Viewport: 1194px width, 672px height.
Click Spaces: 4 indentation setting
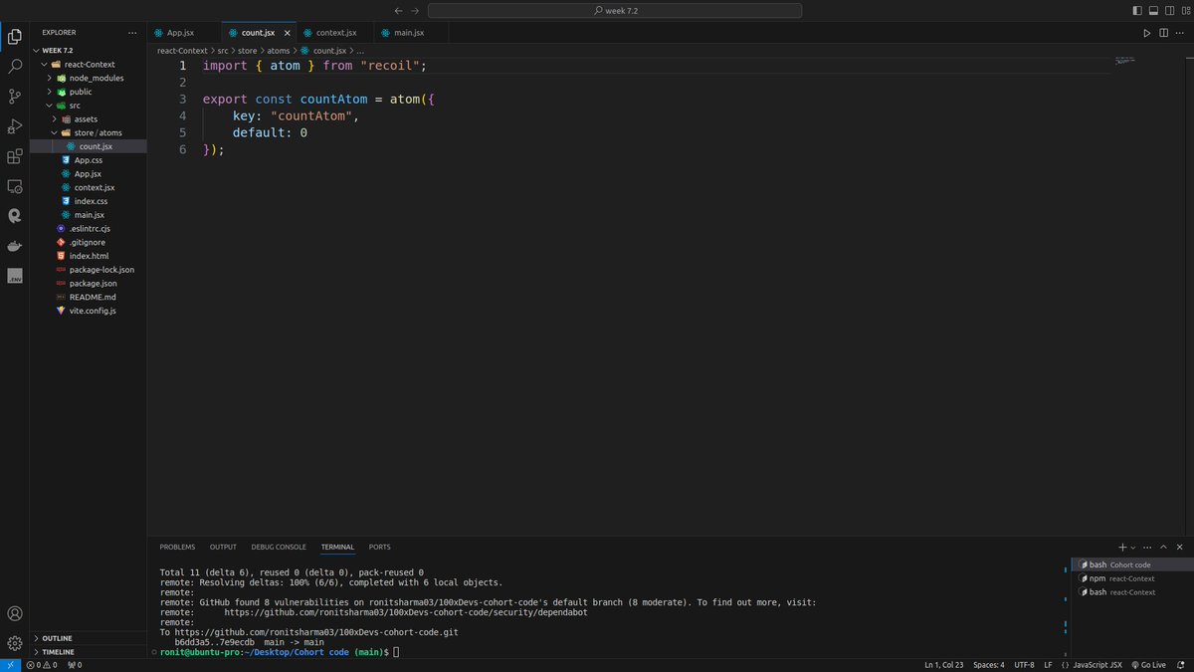[x=989, y=665]
